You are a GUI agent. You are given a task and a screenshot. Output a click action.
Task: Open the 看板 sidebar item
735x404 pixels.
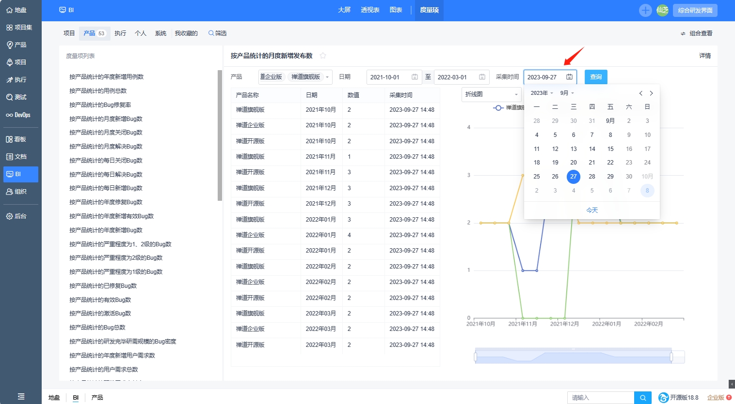[16, 139]
